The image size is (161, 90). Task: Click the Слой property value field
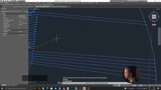click(x=23, y=17)
